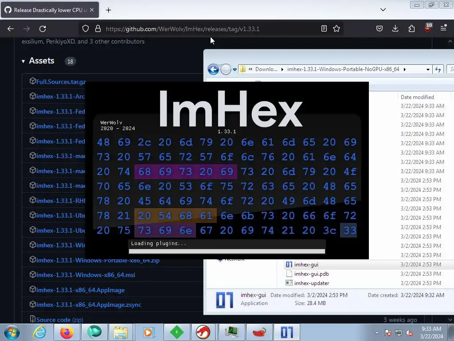Toggle reader view icon in address bar

coord(324,28)
